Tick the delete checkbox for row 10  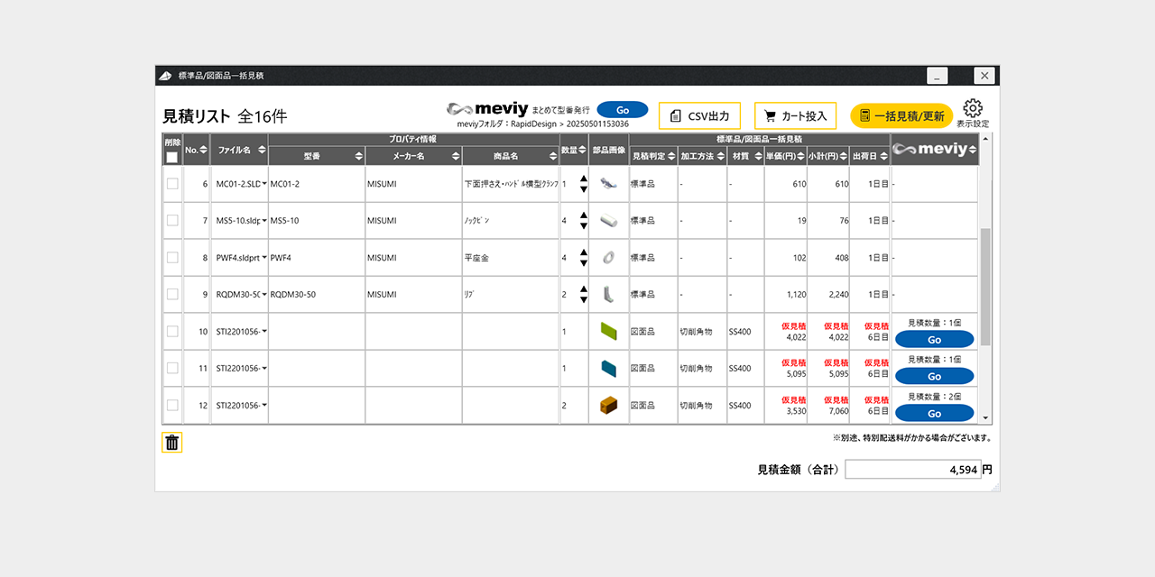click(172, 332)
